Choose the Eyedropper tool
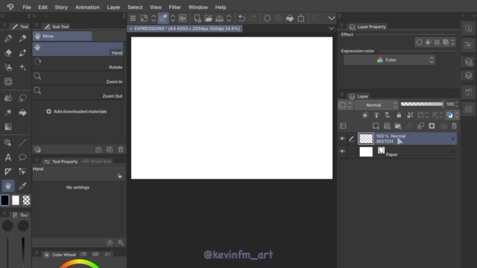 click(22, 186)
